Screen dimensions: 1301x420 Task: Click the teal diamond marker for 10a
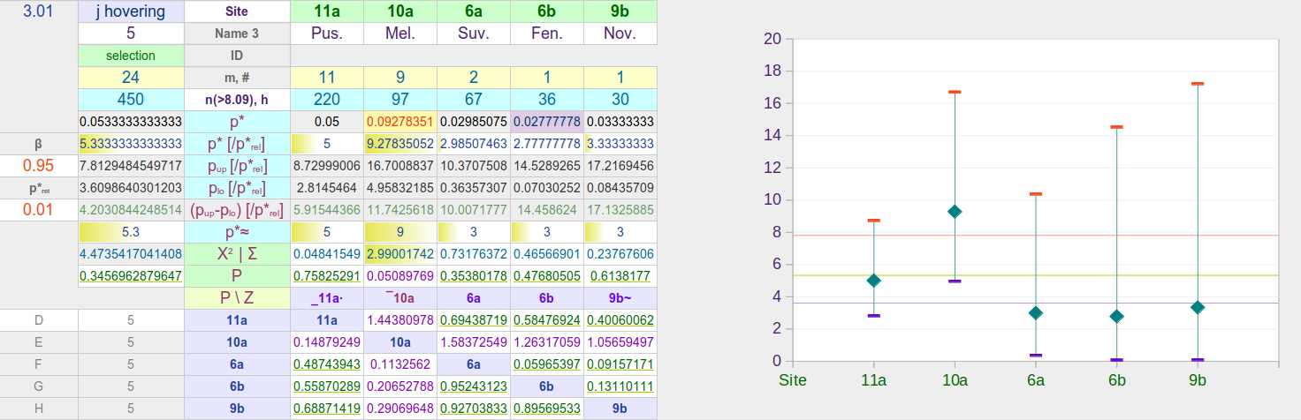(x=955, y=212)
